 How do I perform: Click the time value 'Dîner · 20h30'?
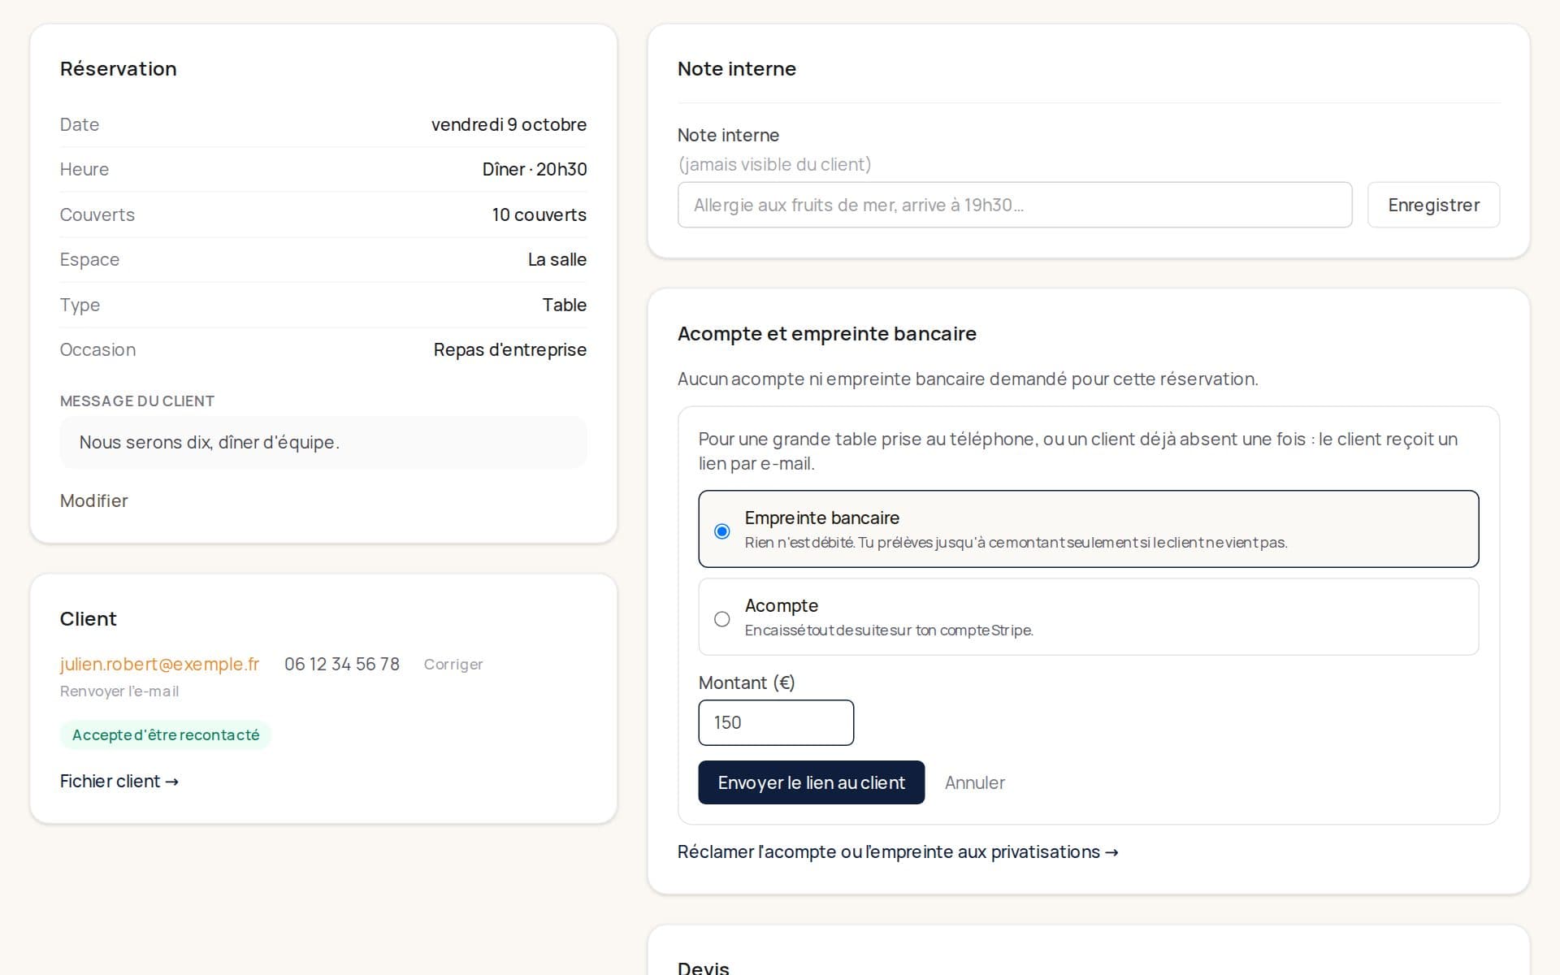(x=535, y=169)
